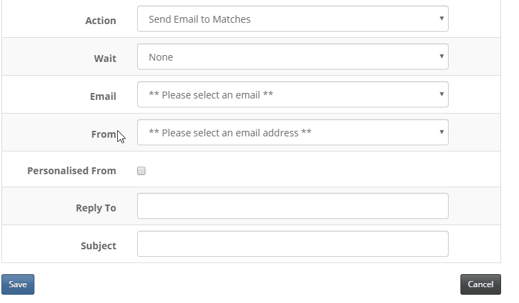Image resolution: width=519 pixels, height=303 pixels.
Task: Click the dark Cancel button
Action: click(480, 284)
